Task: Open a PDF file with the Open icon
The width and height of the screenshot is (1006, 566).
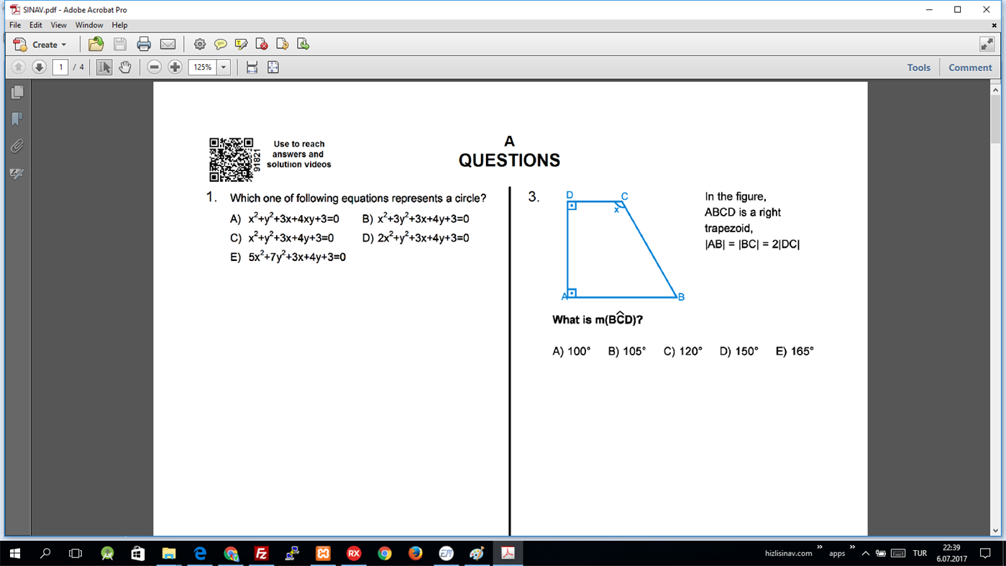Action: coord(96,44)
